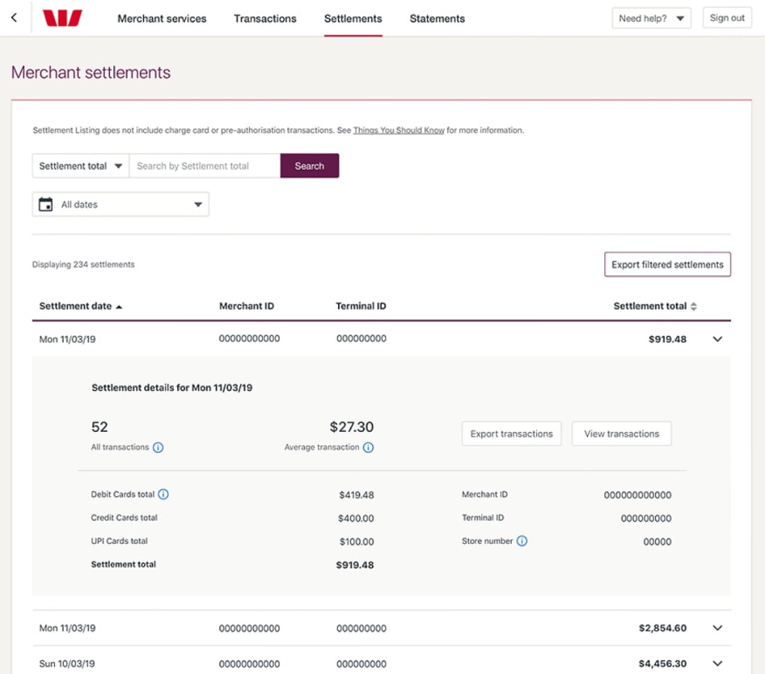Click the Export transactions button

pyautogui.click(x=511, y=434)
